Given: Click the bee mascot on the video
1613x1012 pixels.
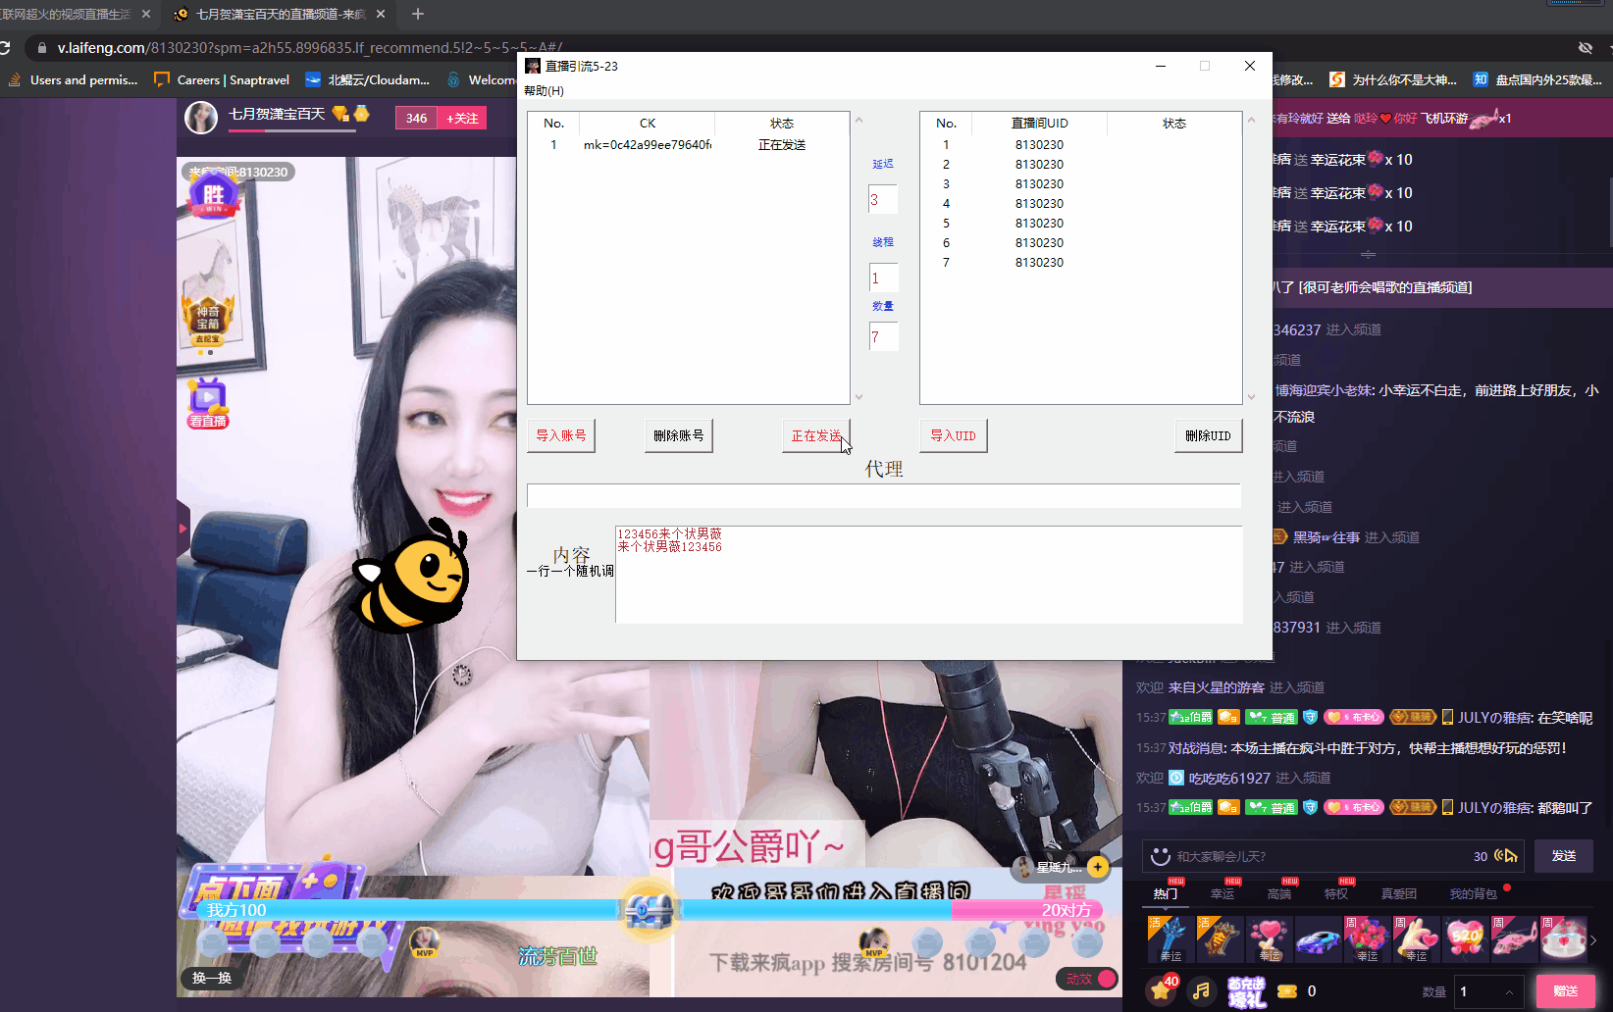Looking at the screenshot, I should (x=412, y=577).
